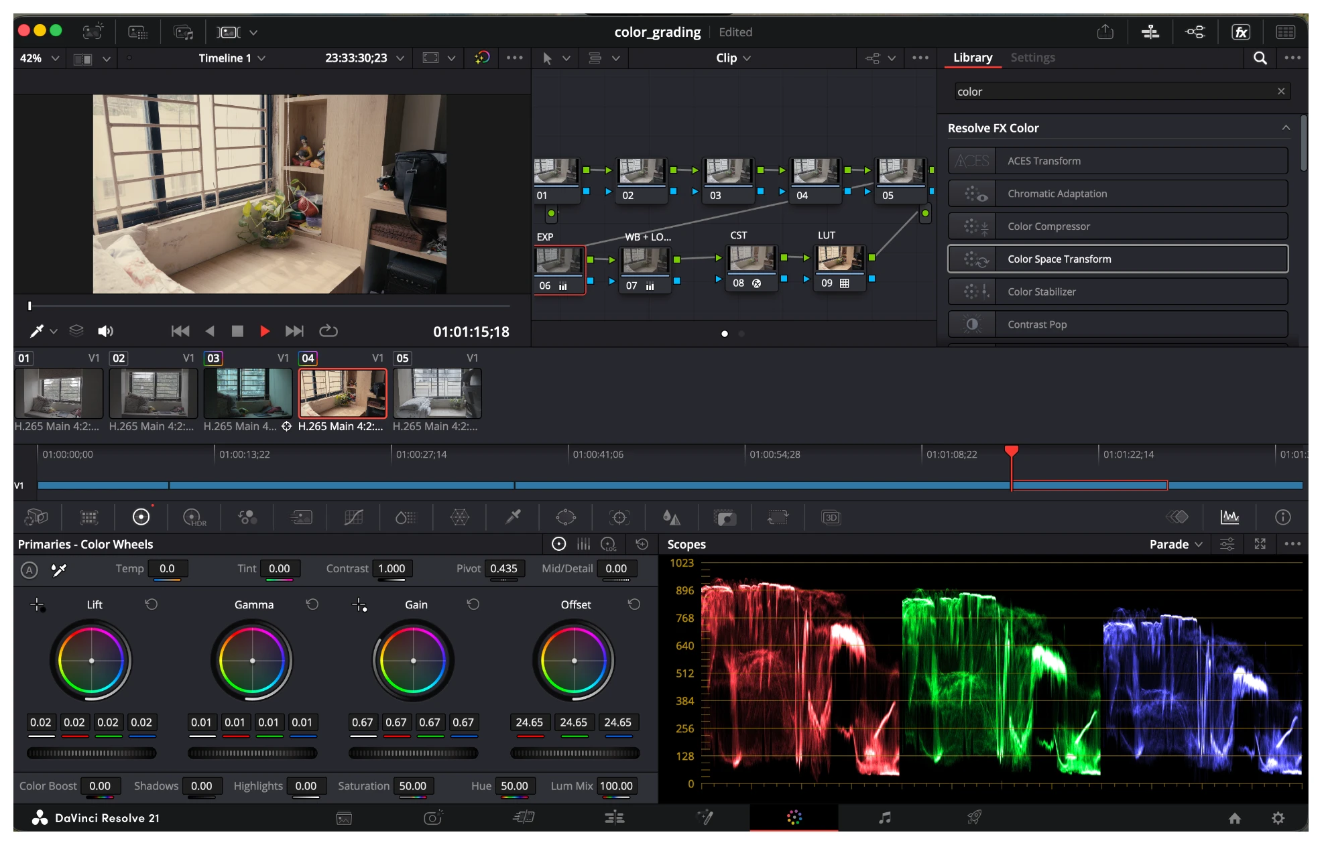
Task: Open the Timeline 1 dropdown
Action: pyautogui.click(x=232, y=58)
